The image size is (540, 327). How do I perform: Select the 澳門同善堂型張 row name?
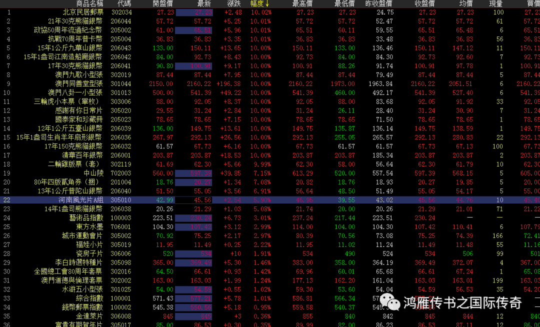[x=79, y=83]
